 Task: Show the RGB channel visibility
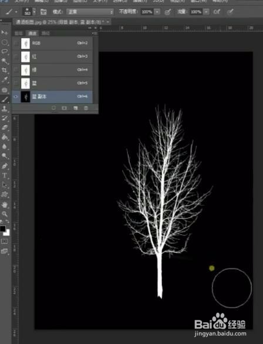16,43
